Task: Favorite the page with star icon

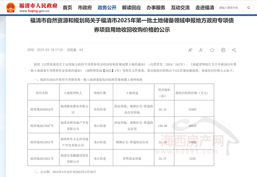Action: click(x=212, y=50)
